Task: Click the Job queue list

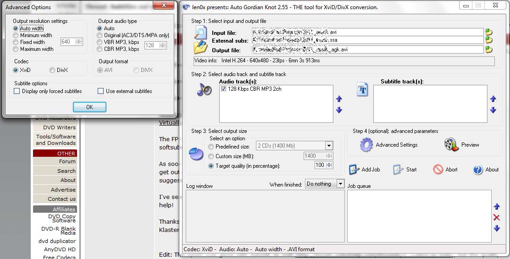Action: click(419, 216)
